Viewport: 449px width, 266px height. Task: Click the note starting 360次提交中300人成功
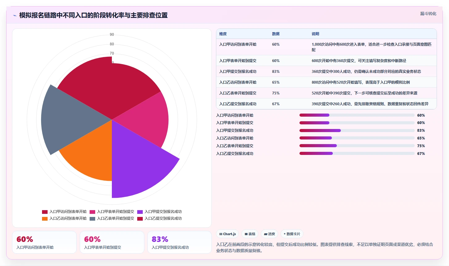pyautogui.click(x=366, y=72)
